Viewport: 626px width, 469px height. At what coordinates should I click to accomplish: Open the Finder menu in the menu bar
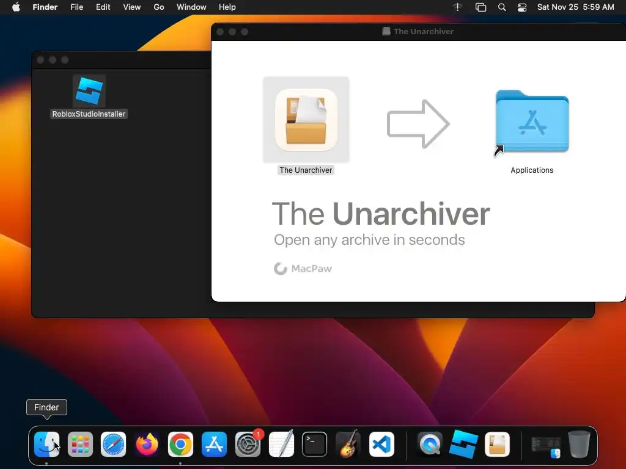[45, 7]
